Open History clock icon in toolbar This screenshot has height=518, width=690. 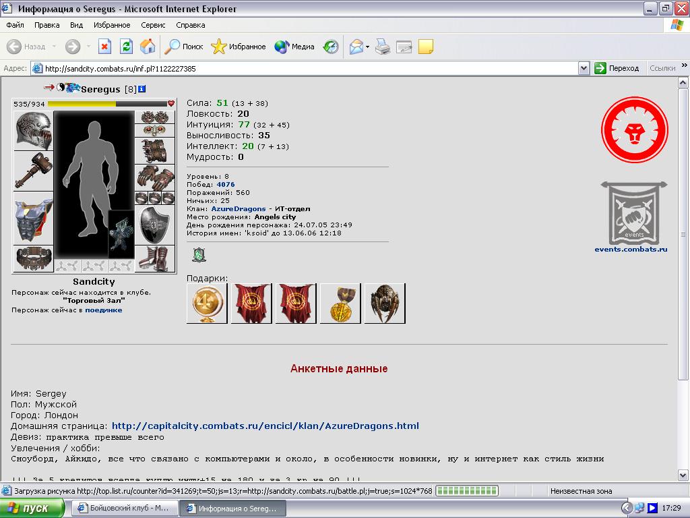[330, 47]
